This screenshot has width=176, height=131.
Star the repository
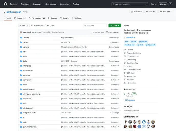tap(165, 12)
